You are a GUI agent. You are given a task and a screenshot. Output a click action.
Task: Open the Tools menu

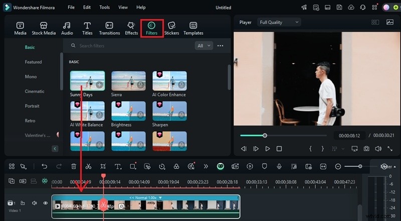104,7
